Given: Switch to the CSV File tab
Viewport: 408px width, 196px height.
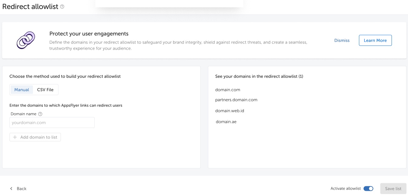Looking at the screenshot, I should (45, 89).
